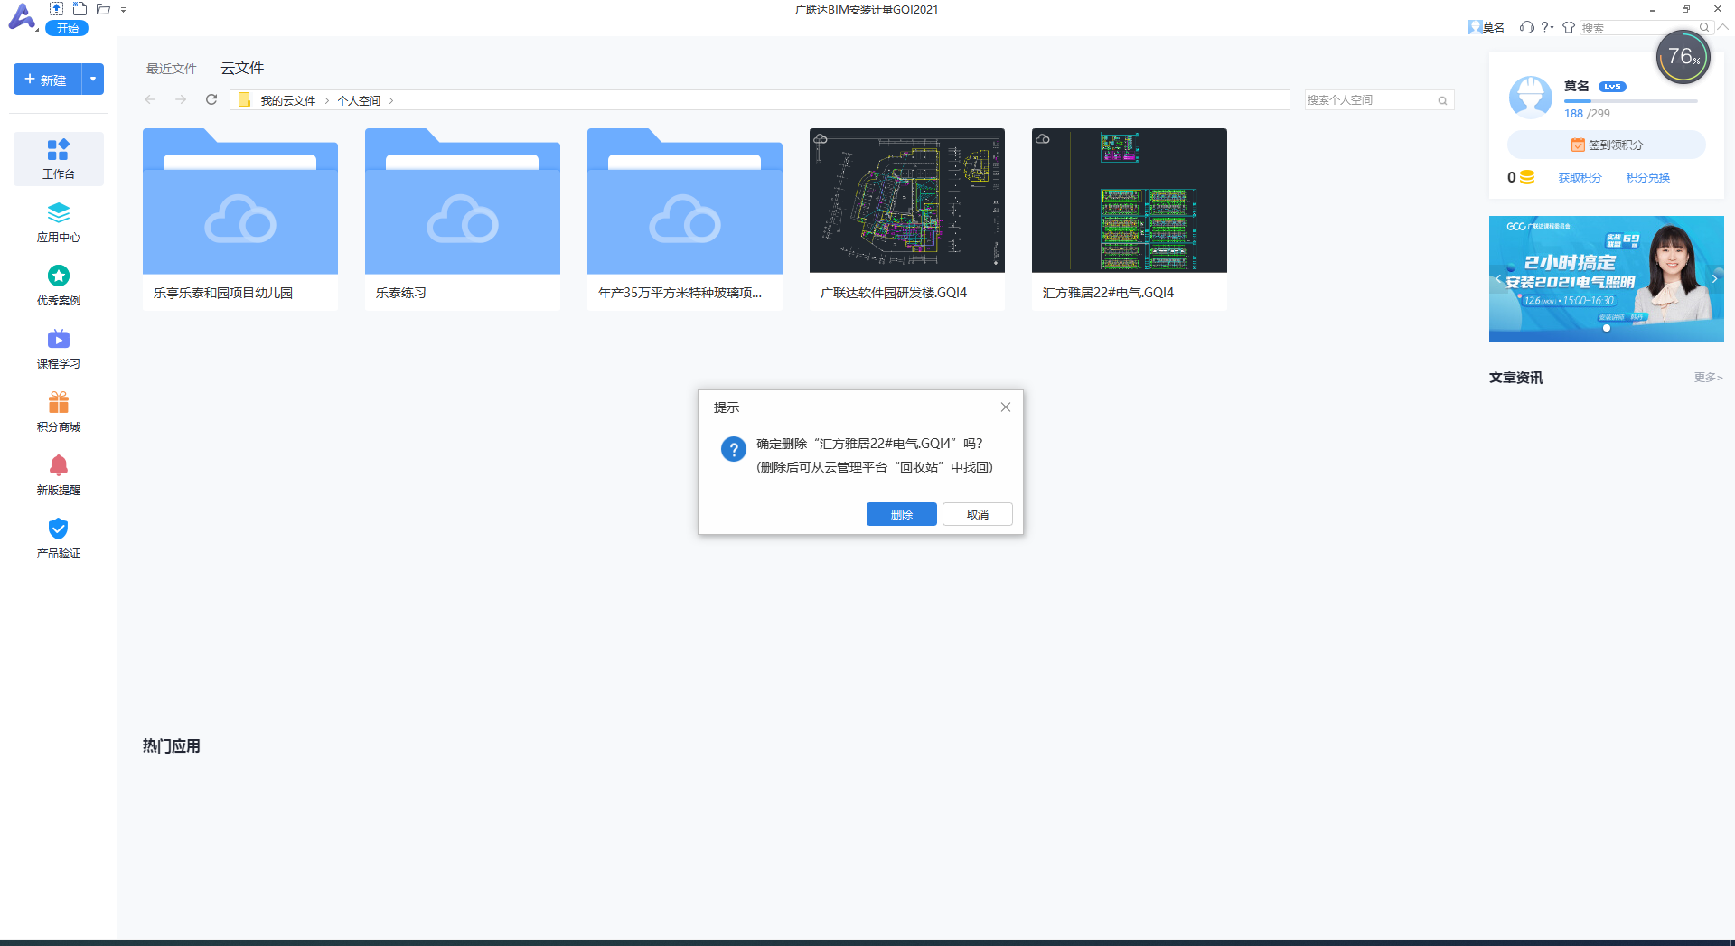The image size is (1735, 946).
Task: Open the 乐泰练习 cloud folder
Action: click(463, 219)
